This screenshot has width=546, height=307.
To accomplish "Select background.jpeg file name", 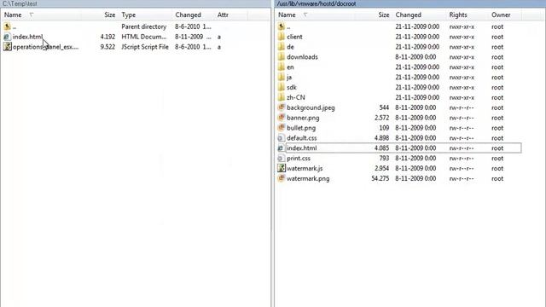I will tap(311, 107).
